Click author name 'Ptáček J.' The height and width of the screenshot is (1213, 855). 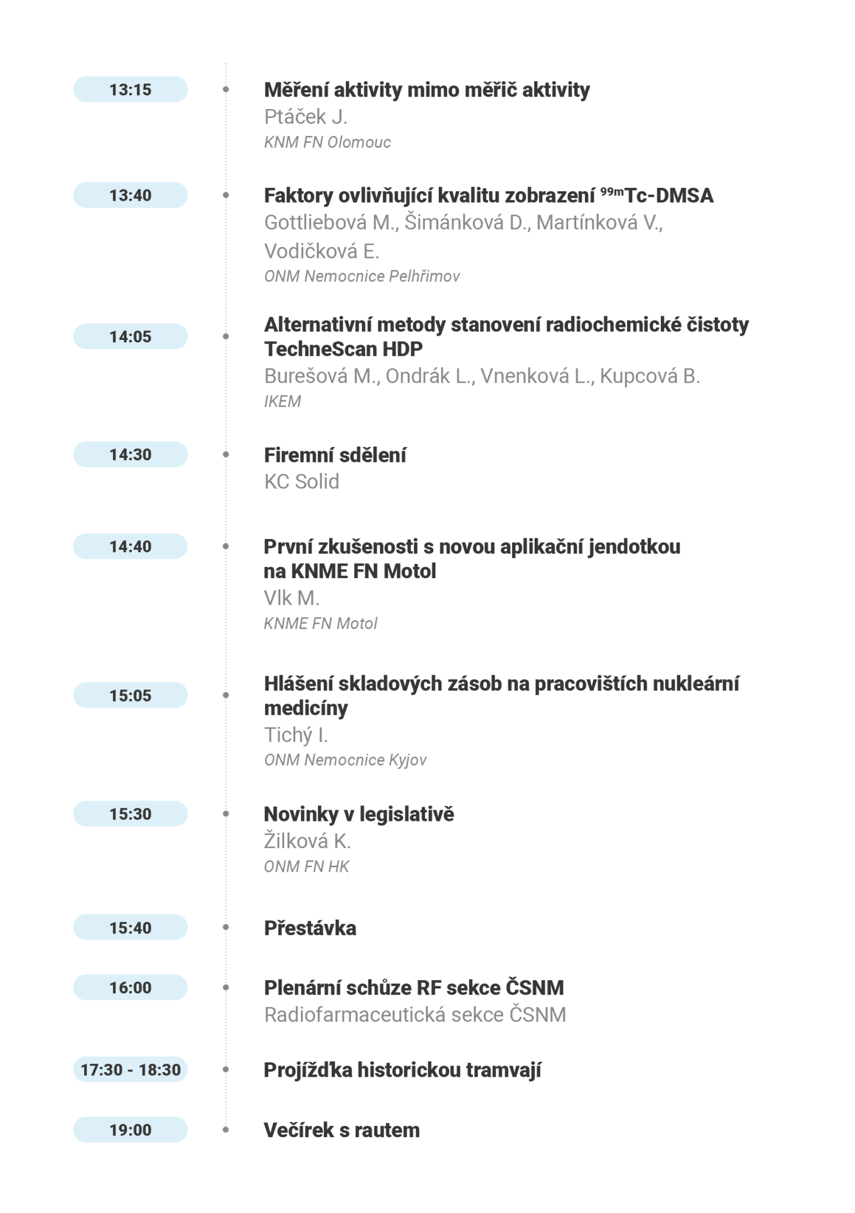(x=306, y=117)
